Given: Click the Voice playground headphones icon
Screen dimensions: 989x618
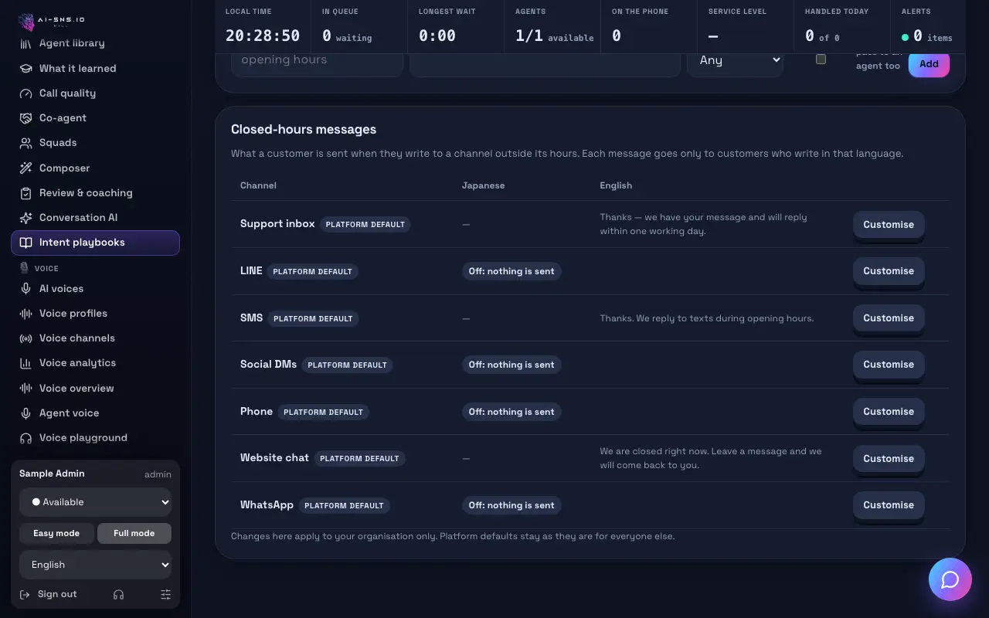Looking at the screenshot, I should (25, 437).
